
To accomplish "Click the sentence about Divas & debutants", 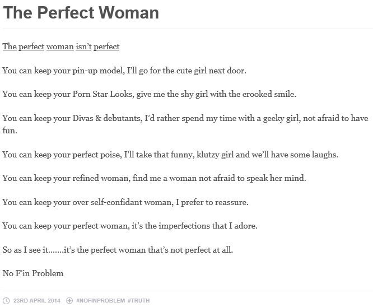I will [185, 118].
